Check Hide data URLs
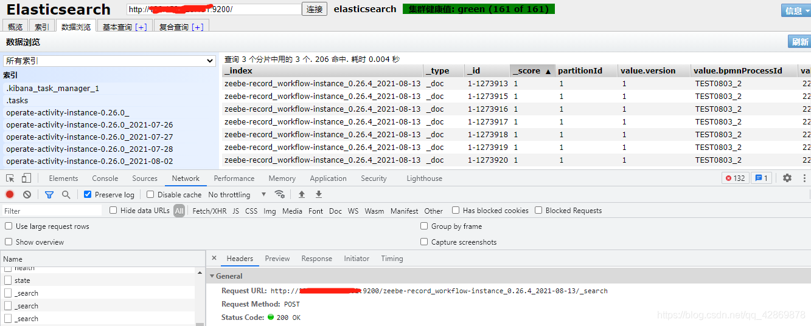Viewport: 811px width, 326px height. click(x=113, y=210)
